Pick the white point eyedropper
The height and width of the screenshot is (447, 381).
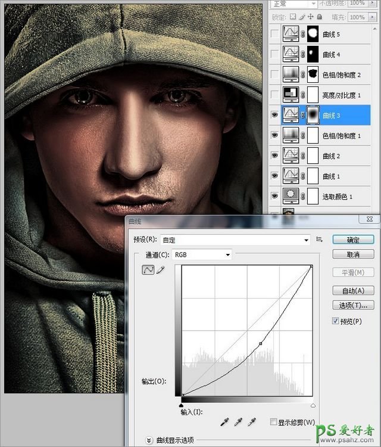tap(252, 422)
